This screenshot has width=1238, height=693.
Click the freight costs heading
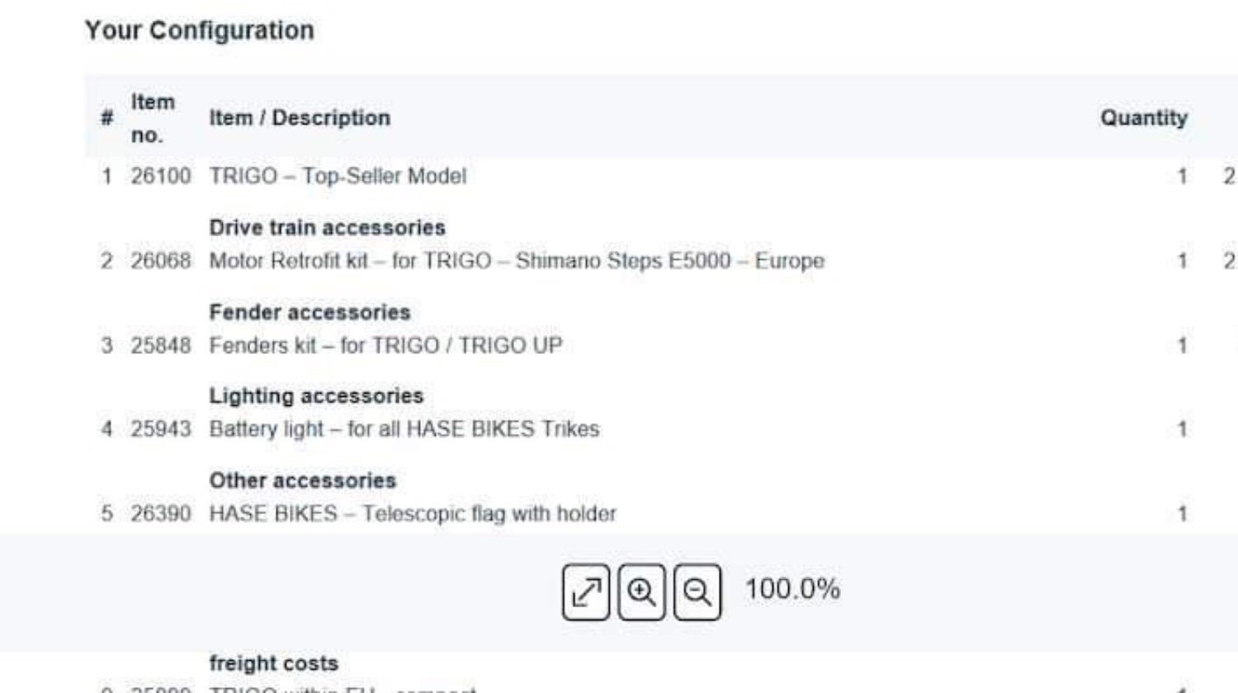coord(274,663)
